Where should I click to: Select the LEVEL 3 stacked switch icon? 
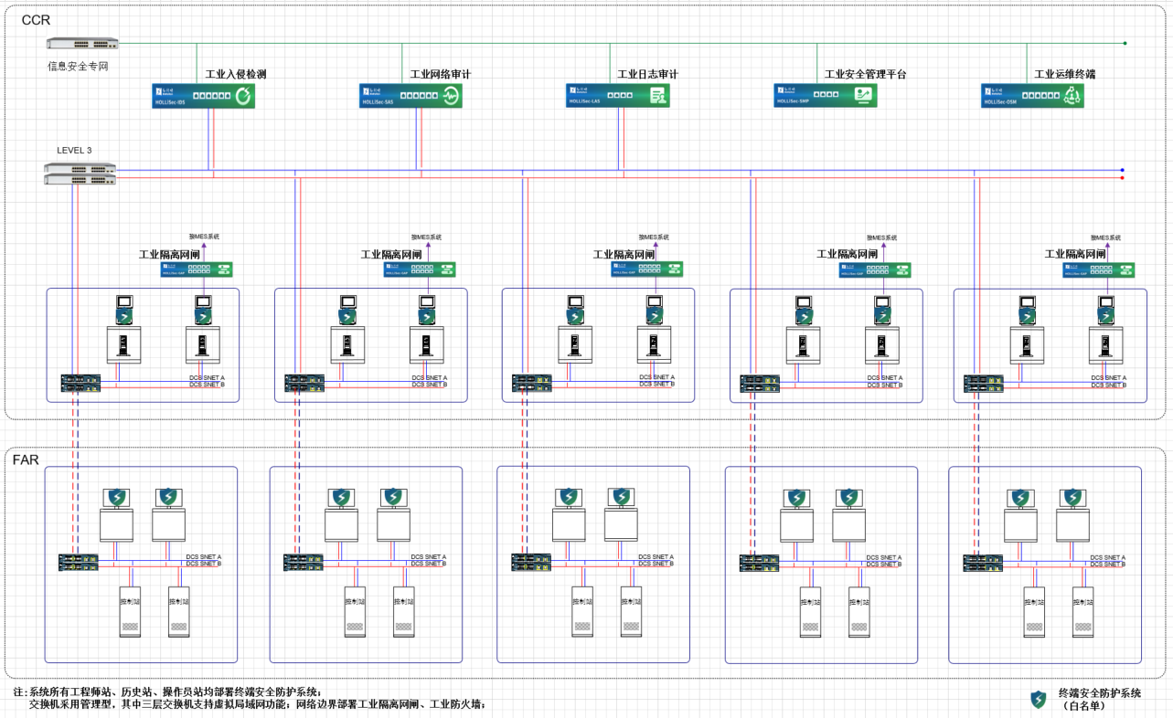pos(80,173)
